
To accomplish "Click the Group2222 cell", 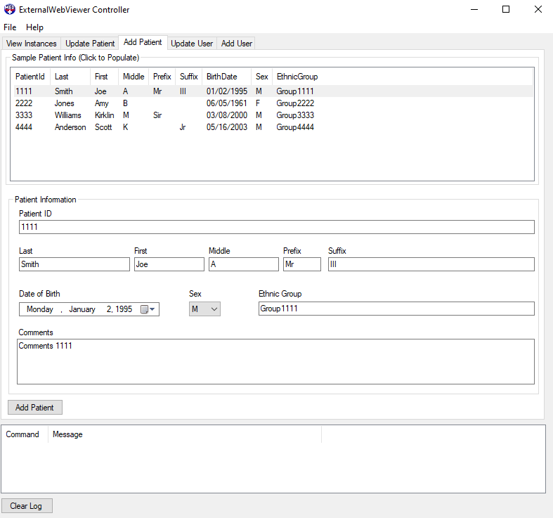I will [295, 103].
